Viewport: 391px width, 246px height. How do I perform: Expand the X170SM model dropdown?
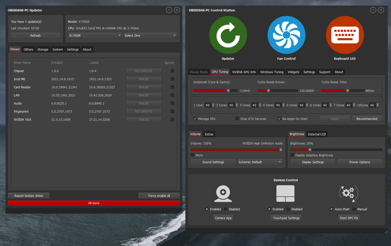95,35
